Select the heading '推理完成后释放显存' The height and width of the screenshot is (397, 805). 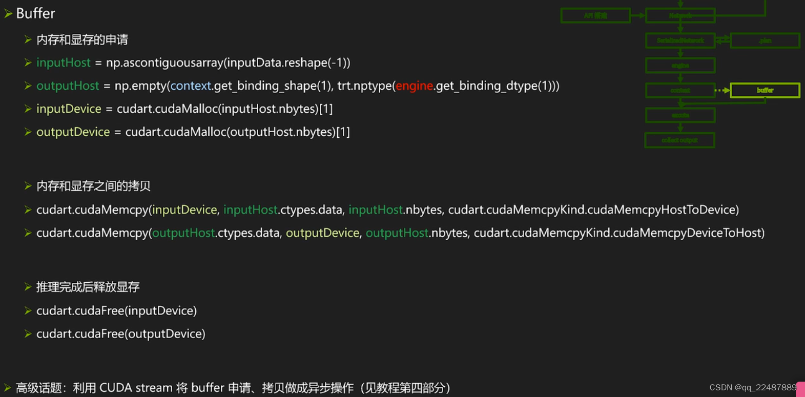coord(88,287)
